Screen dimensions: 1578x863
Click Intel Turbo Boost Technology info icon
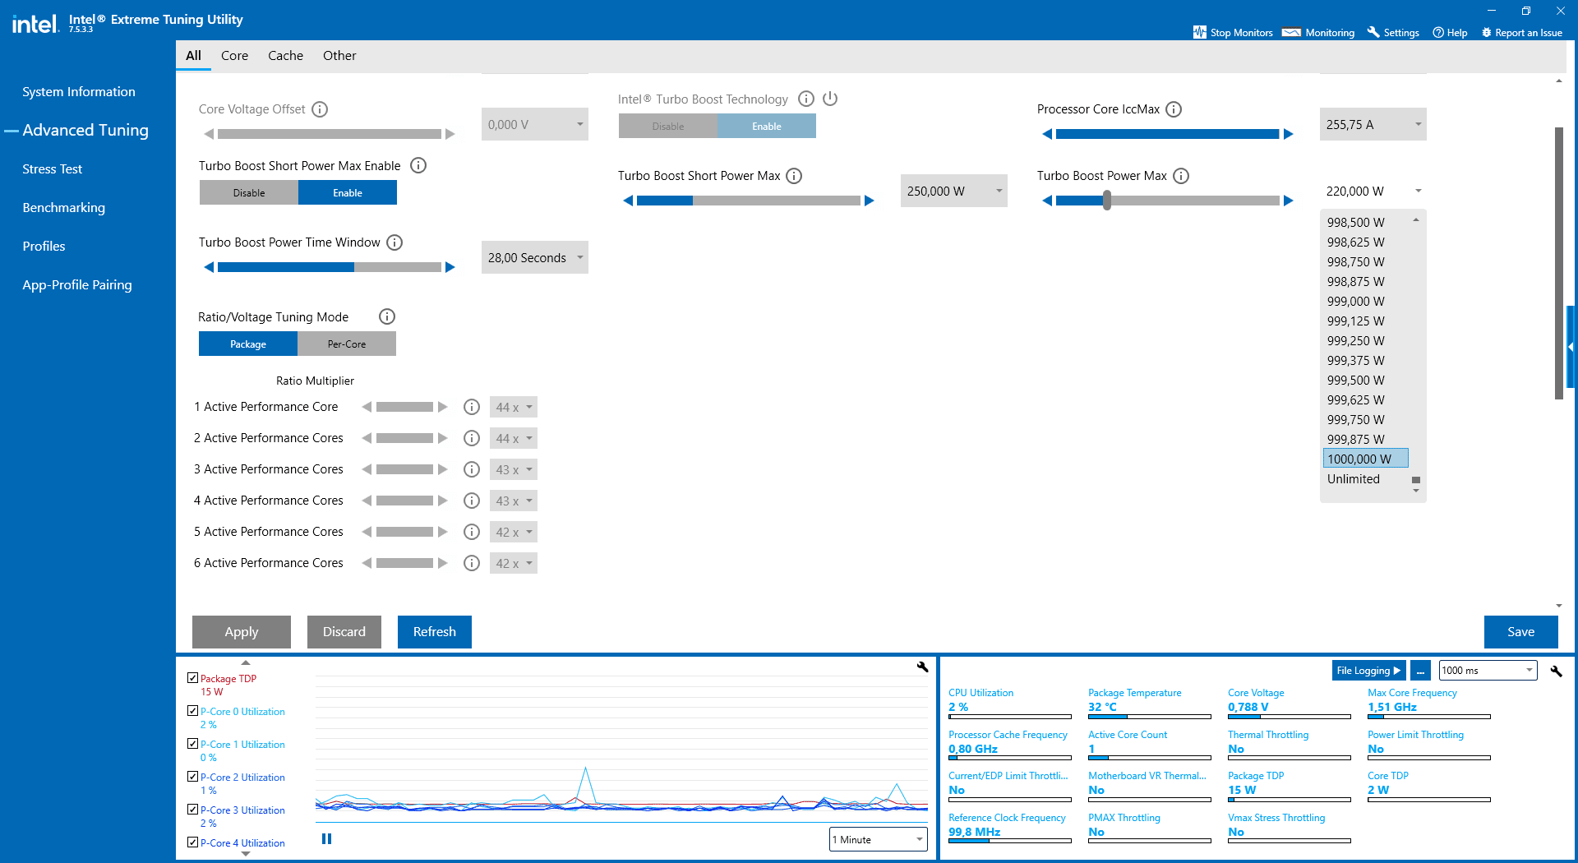pos(806,99)
